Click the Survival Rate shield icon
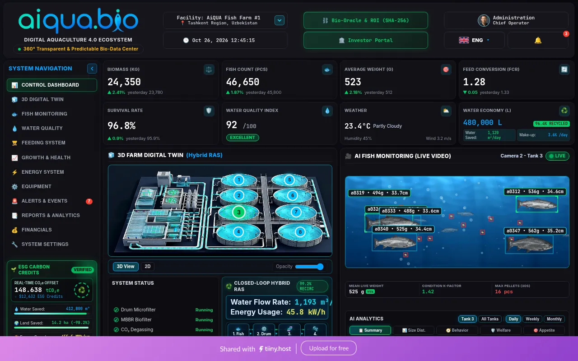Screen dimensions: 578x361 (209, 111)
